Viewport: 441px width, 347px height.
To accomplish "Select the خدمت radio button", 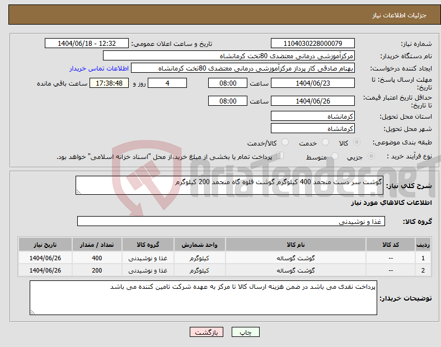I will (325, 142).
